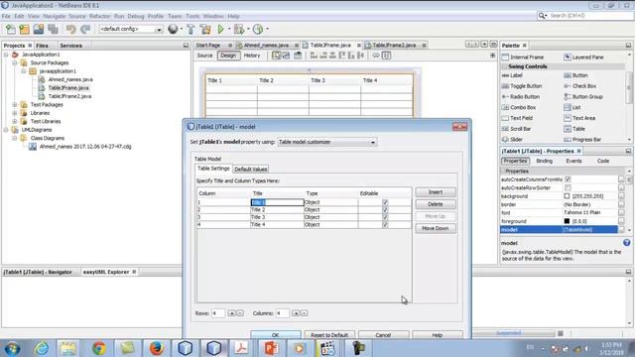Image resolution: width=635 pixels, height=357 pixels.
Task: Switch to the Services tab
Action: click(70, 46)
